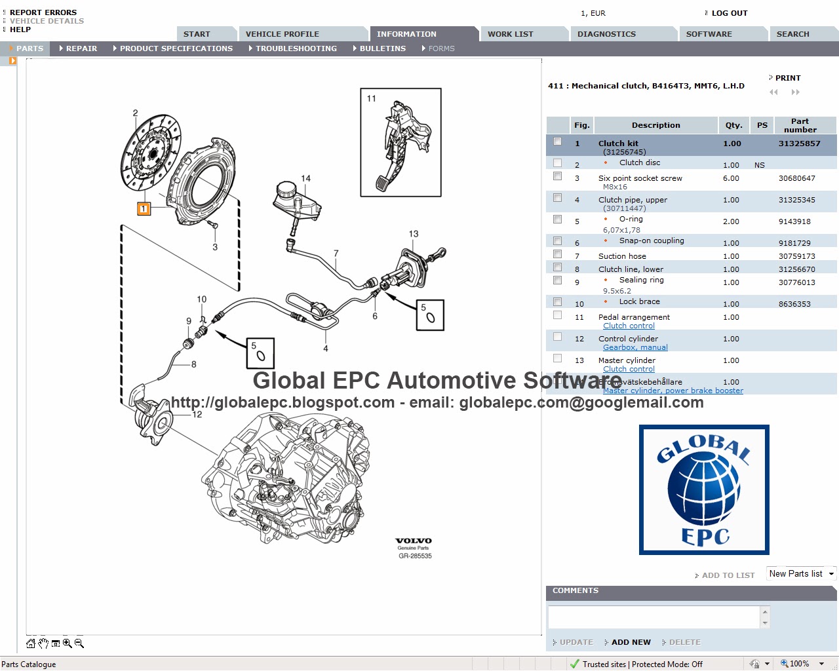Expand the FORMS submenu
This screenshot has height=671, width=839.
point(438,48)
